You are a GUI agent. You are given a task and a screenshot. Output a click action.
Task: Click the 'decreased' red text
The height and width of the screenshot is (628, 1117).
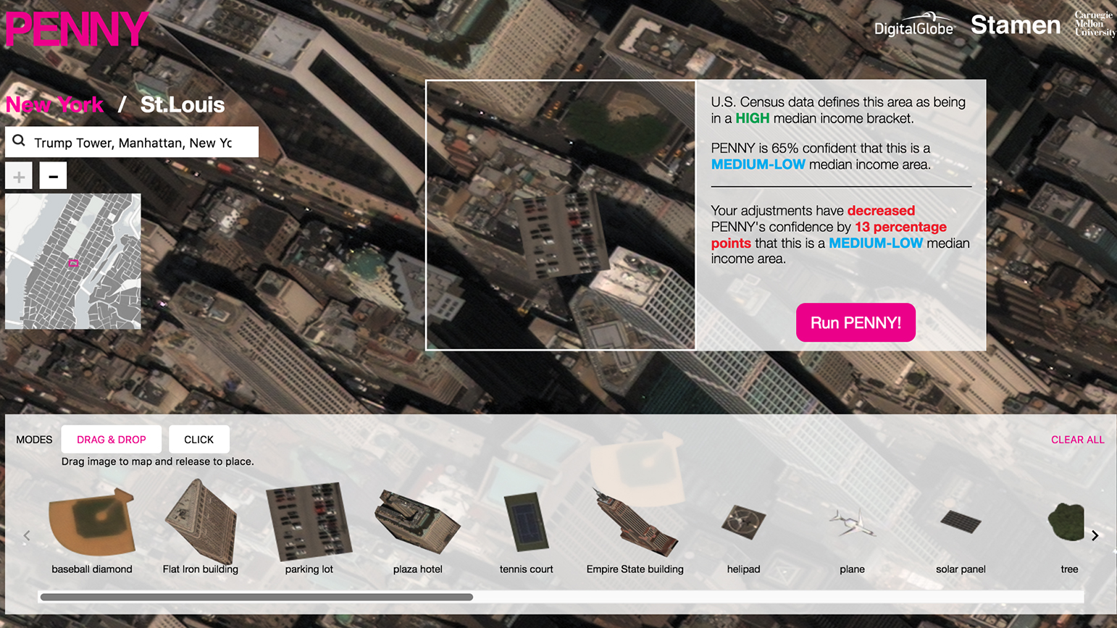tap(881, 211)
